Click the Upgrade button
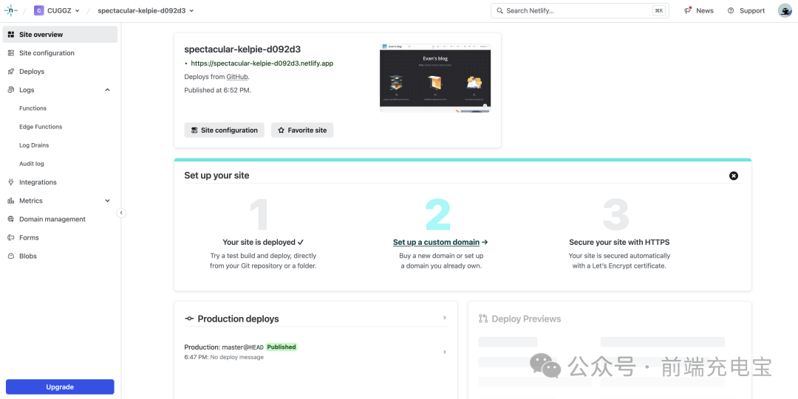 60,386
